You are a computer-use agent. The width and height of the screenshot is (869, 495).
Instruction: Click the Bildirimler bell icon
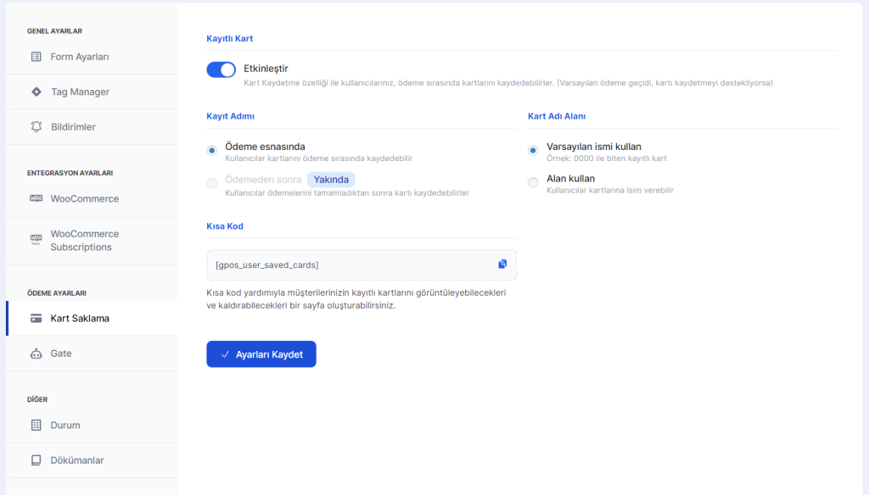pyautogui.click(x=36, y=126)
